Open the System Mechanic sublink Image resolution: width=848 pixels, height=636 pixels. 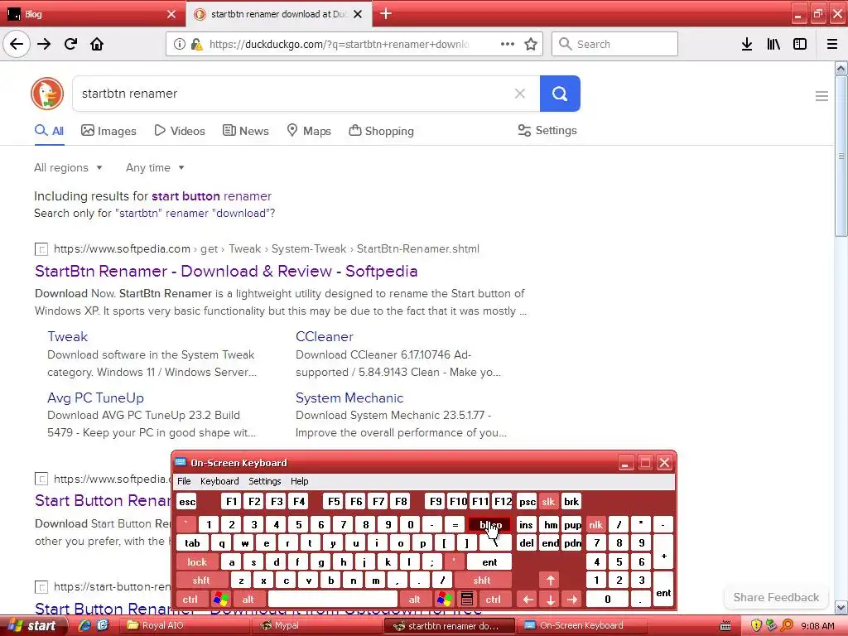349,398
